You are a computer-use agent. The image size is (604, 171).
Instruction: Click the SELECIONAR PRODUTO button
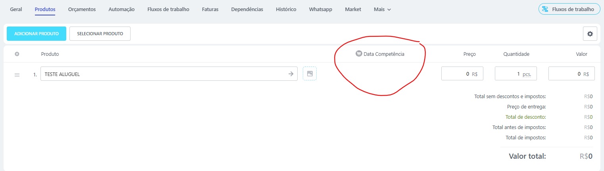tap(100, 34)
